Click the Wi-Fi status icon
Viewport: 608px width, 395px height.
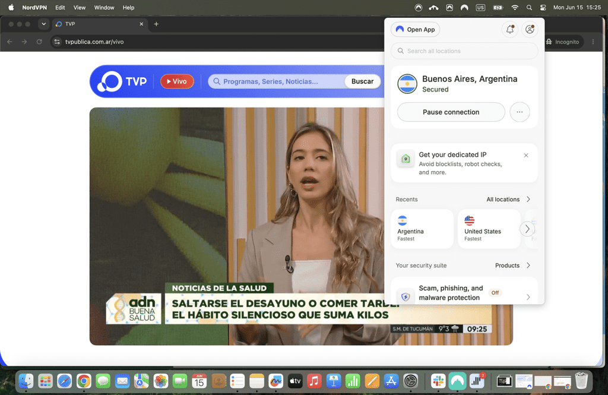click(x=515, y=7)
